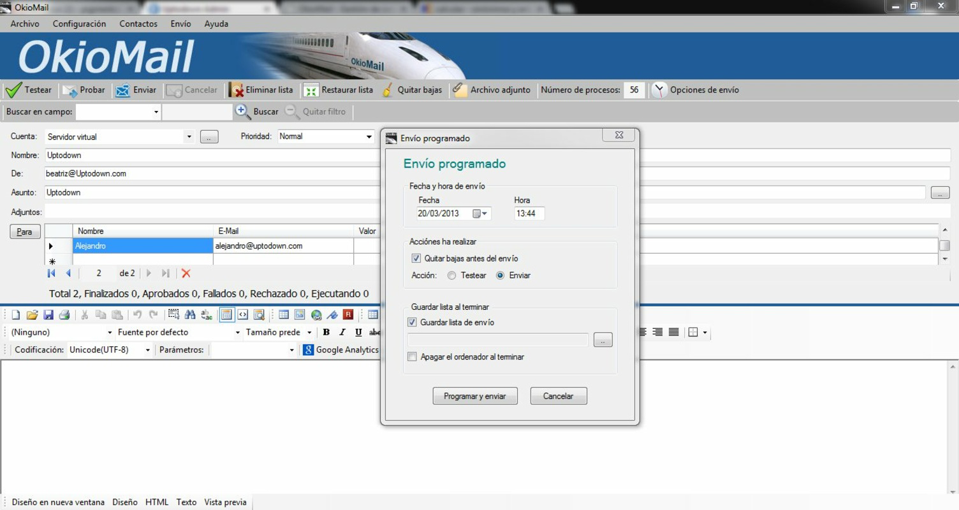Click the save floppy disk icon
Screen dimensions: 959x510
(x=48, y=315)
